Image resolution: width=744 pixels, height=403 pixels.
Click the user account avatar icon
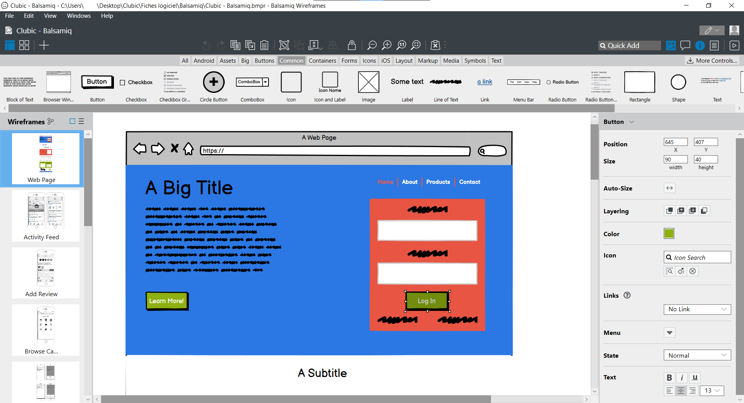(734, 30)
